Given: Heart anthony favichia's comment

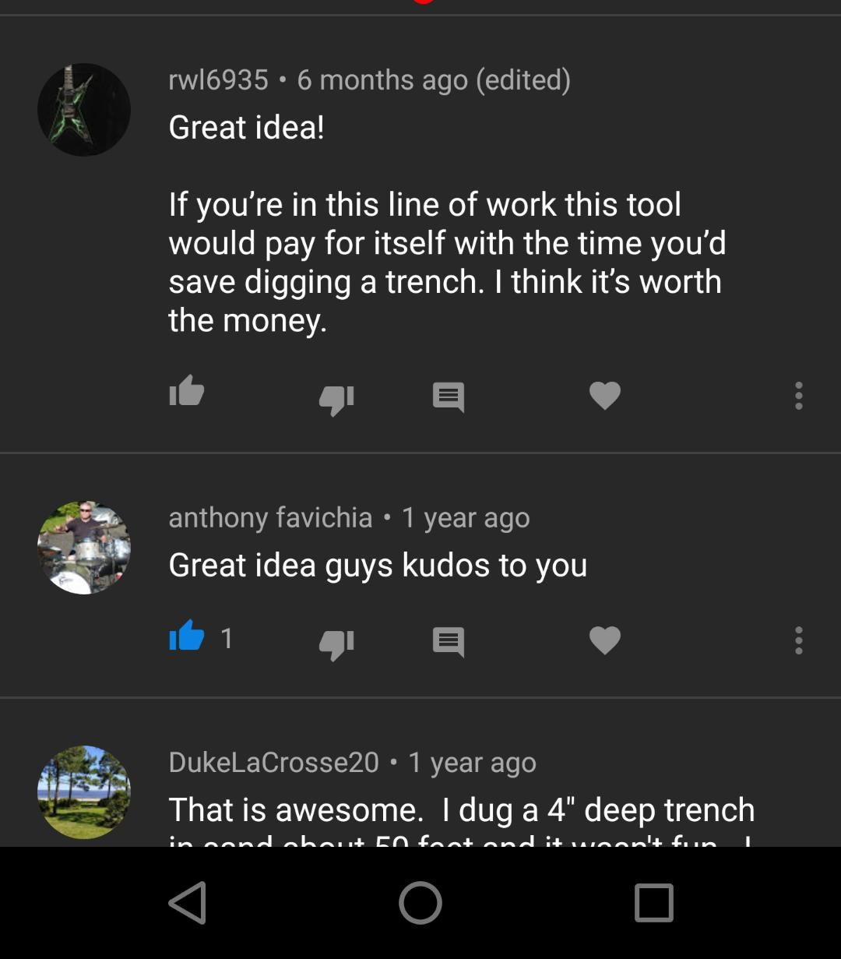Looking at the screenshot, I should (x=605, y=640).
